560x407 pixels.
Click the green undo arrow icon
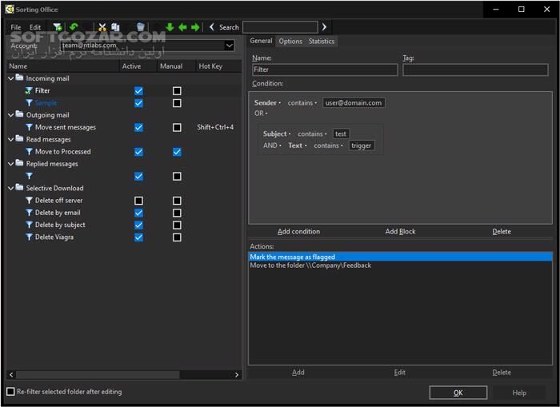pyautogui.click(x=74, y=27)
